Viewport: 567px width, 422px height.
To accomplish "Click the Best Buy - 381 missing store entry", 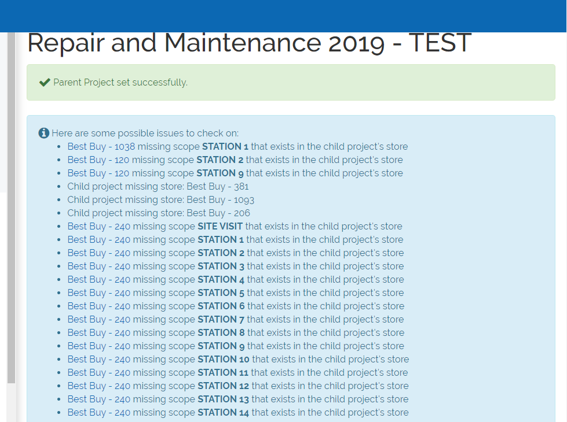I will pyautogui.click(x=158, y=187).
